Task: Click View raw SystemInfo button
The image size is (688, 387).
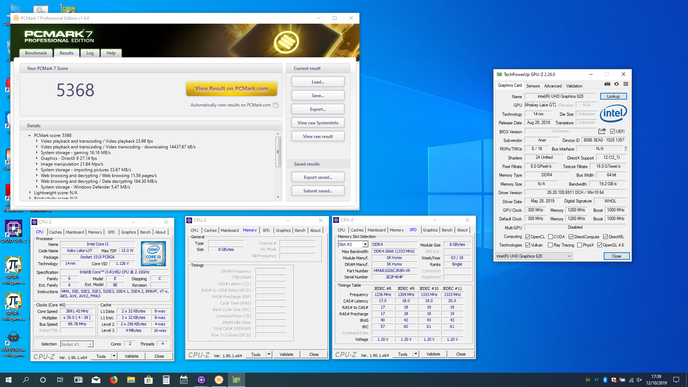Action: click(318, 123)
